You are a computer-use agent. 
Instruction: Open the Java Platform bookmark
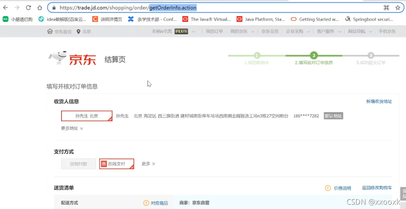[261, 19]
